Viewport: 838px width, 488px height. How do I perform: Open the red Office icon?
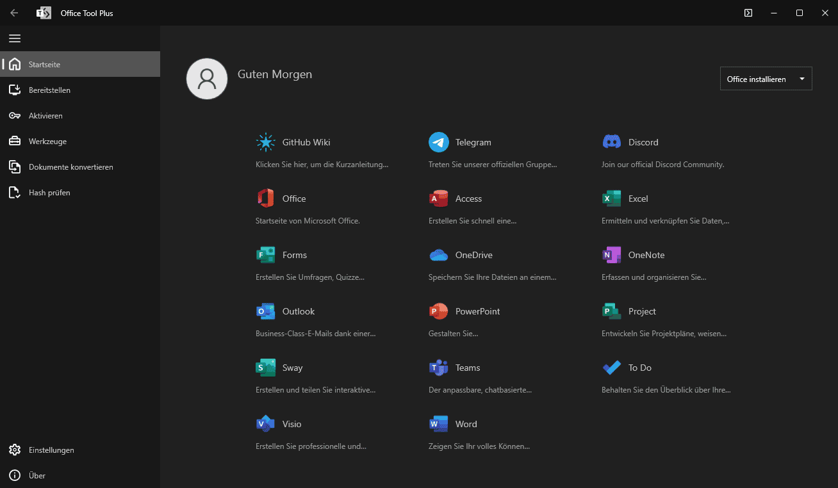click(x=265, y=199)
